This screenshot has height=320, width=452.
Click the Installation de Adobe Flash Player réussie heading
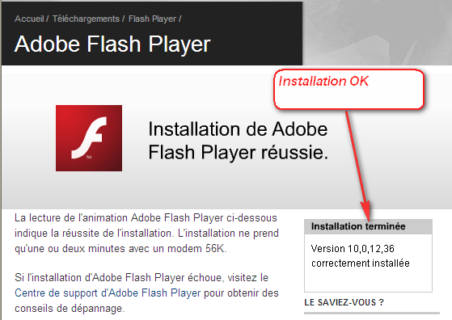pos(238,141)
